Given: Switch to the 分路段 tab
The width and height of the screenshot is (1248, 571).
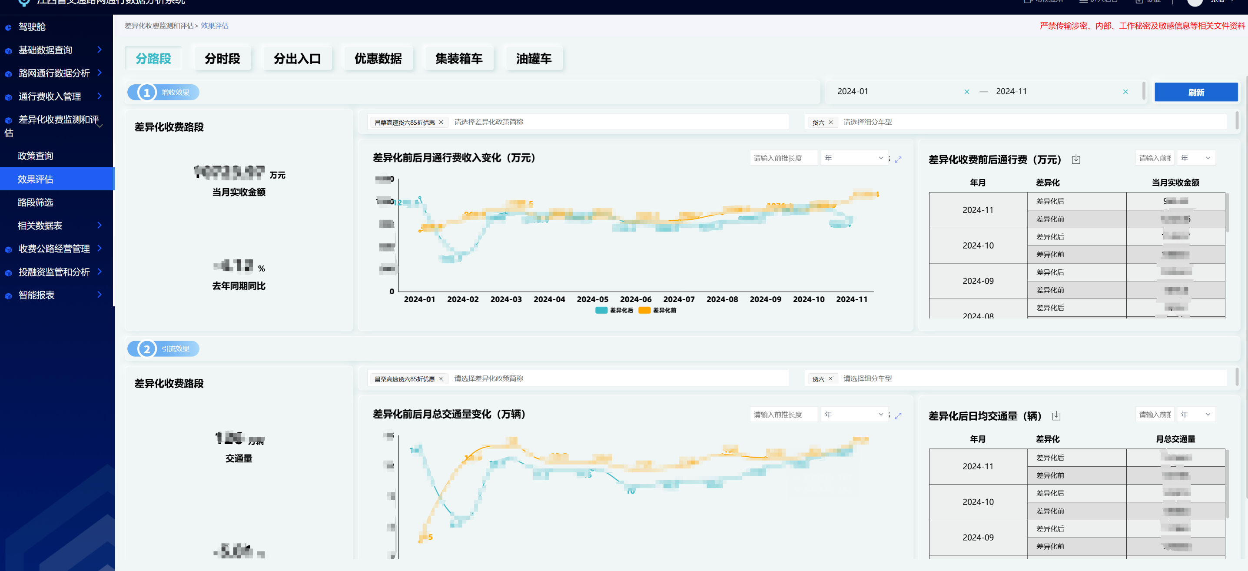Looking at the screenshot, I should pos(153,59).
